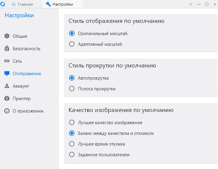
Task: Select Заданное пользователем quality option
Action: 71,155
